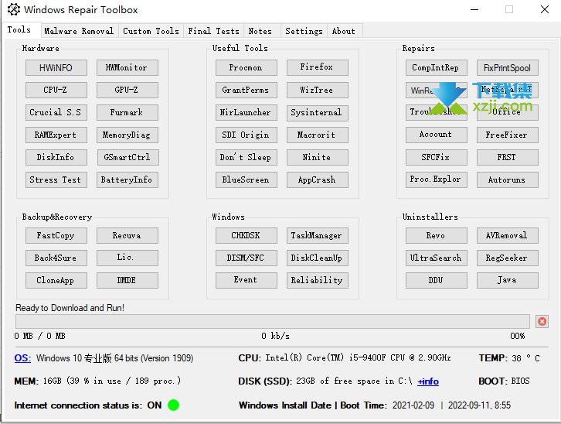Go to Final Tests tab

coord(213,31)
